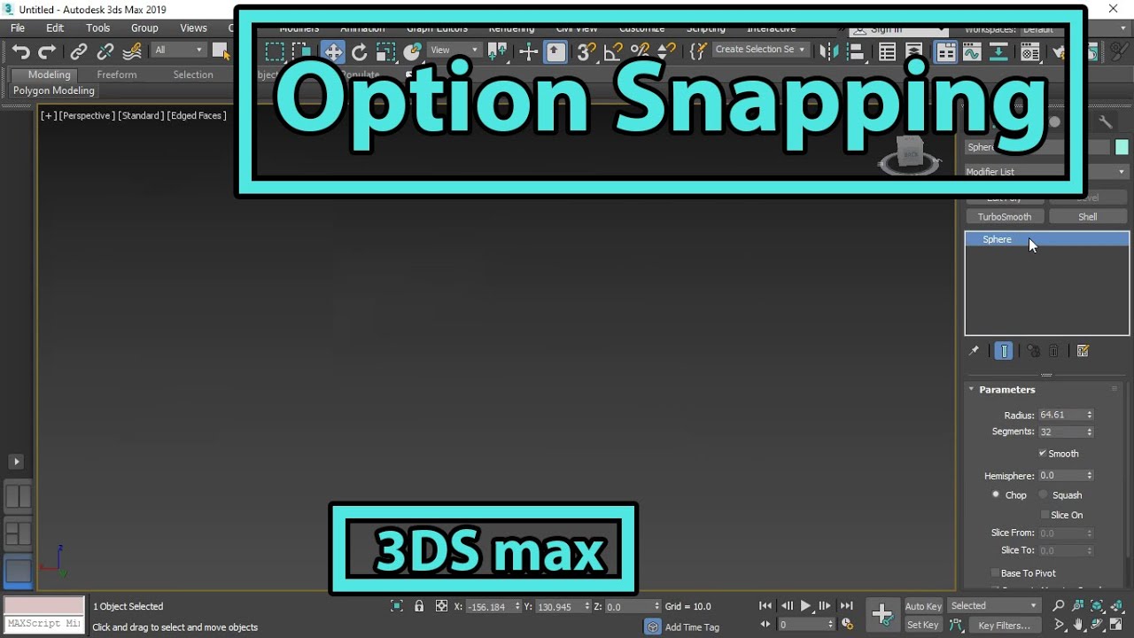The width and height of the screenshot is (1134, 638).
Task: Open the Selected key filter dropdown
Action: 994,606
